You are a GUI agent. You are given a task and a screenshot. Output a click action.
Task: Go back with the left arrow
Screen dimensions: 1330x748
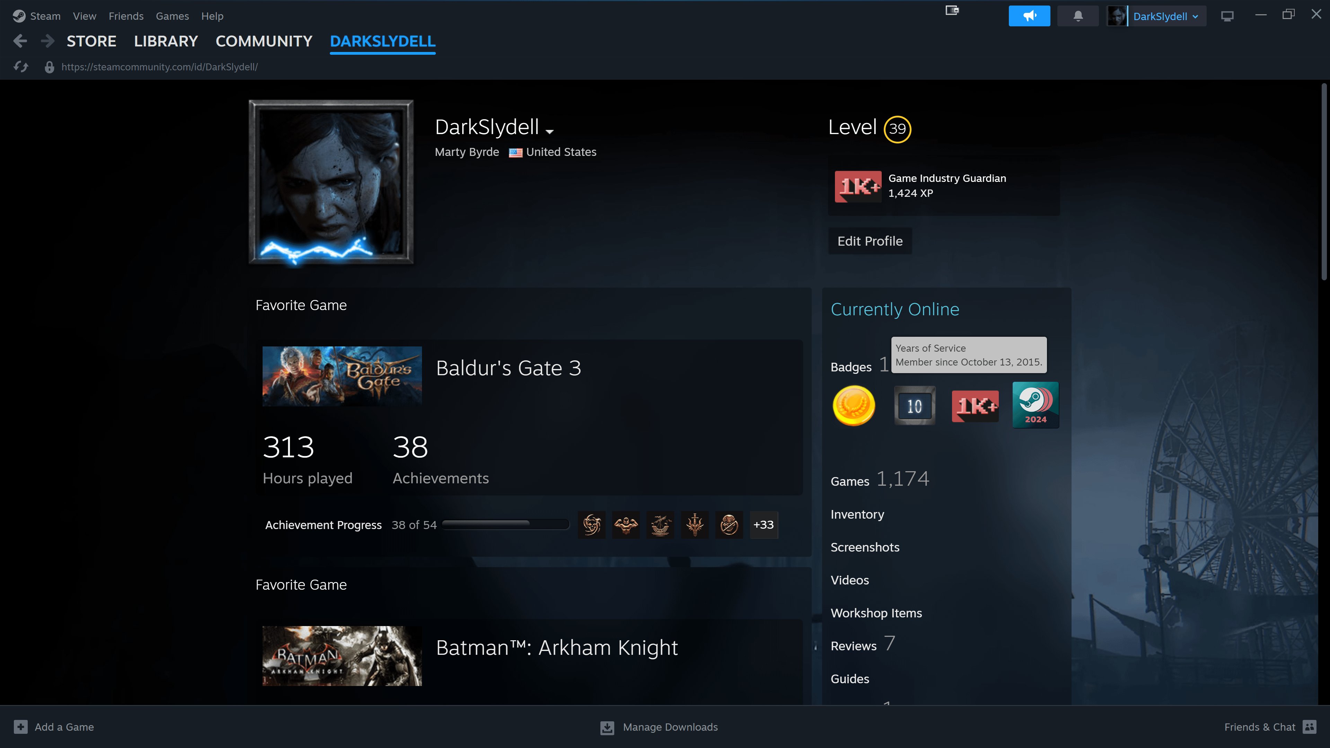click(x=20, y=41)
